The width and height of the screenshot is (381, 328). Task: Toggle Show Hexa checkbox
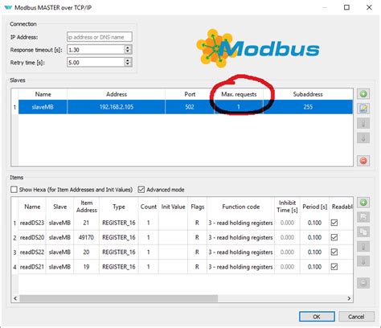(x=14, y=190)
